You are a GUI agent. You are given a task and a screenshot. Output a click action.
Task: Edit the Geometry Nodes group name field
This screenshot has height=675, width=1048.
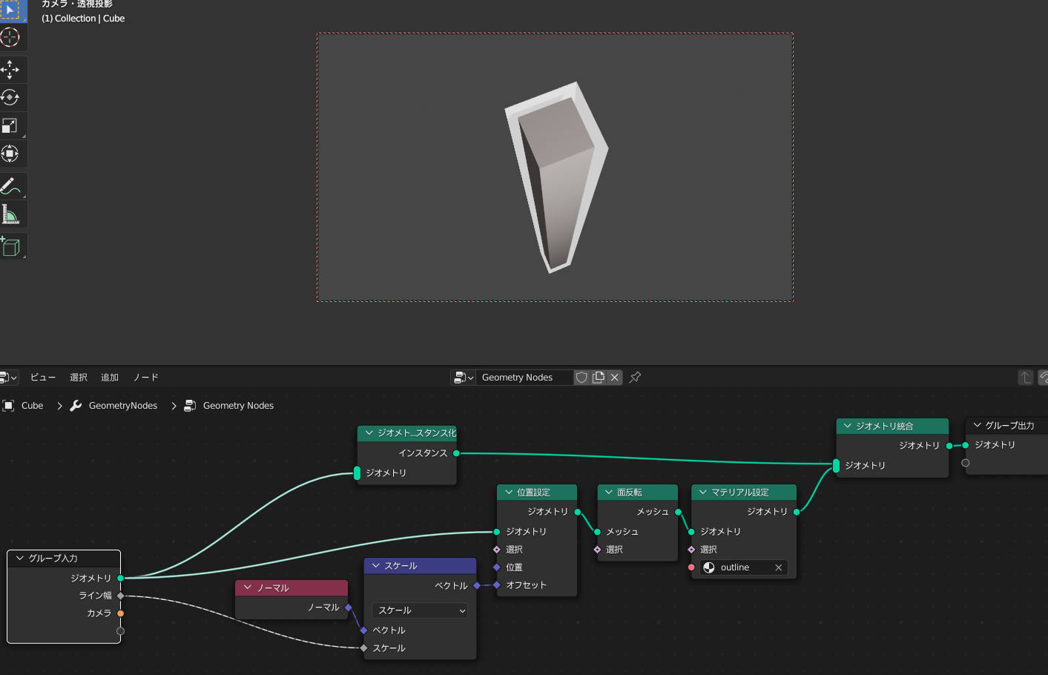pyautogui.click(x=524, y=378)
